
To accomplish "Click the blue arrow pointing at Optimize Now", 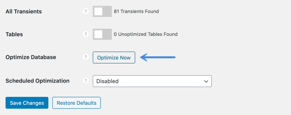I will 157,57.
